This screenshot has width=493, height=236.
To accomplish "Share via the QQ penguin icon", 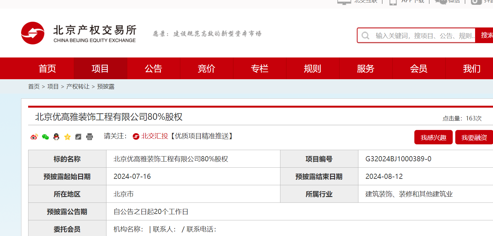I will pos(56,137).
